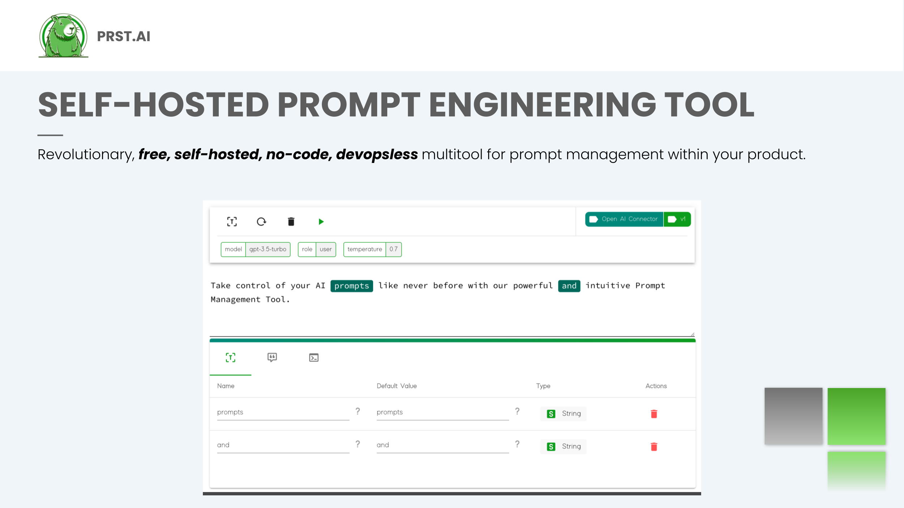Click the prompt preview tab icon
The height and width of the screenshot is (508, 904).
[272, 357]
